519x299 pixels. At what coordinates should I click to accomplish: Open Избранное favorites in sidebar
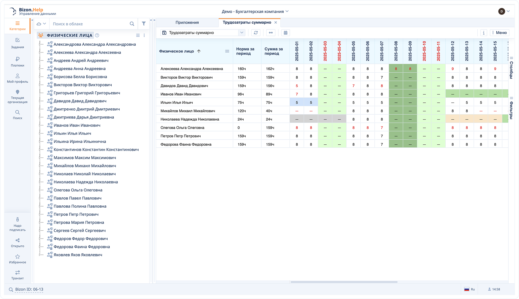click(x=17, y=259)
